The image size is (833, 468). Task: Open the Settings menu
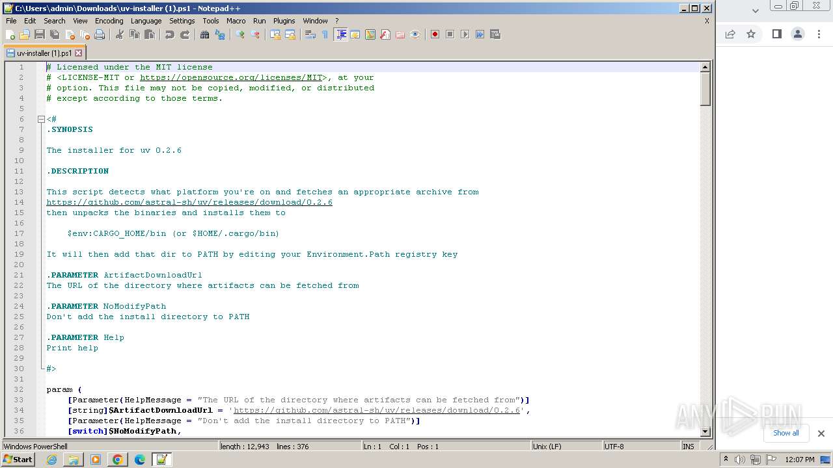point(182,21)
